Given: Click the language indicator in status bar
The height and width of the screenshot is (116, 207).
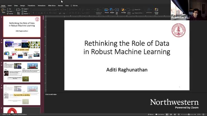Looking at the screenshot, I should click(x=20, y=114).
